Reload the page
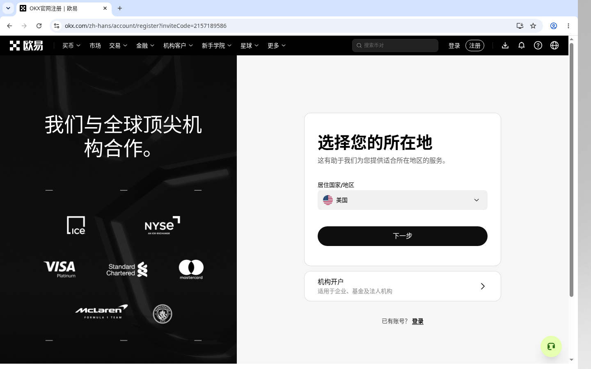Screen dimensions: 591x369 [x=39, y=26]
